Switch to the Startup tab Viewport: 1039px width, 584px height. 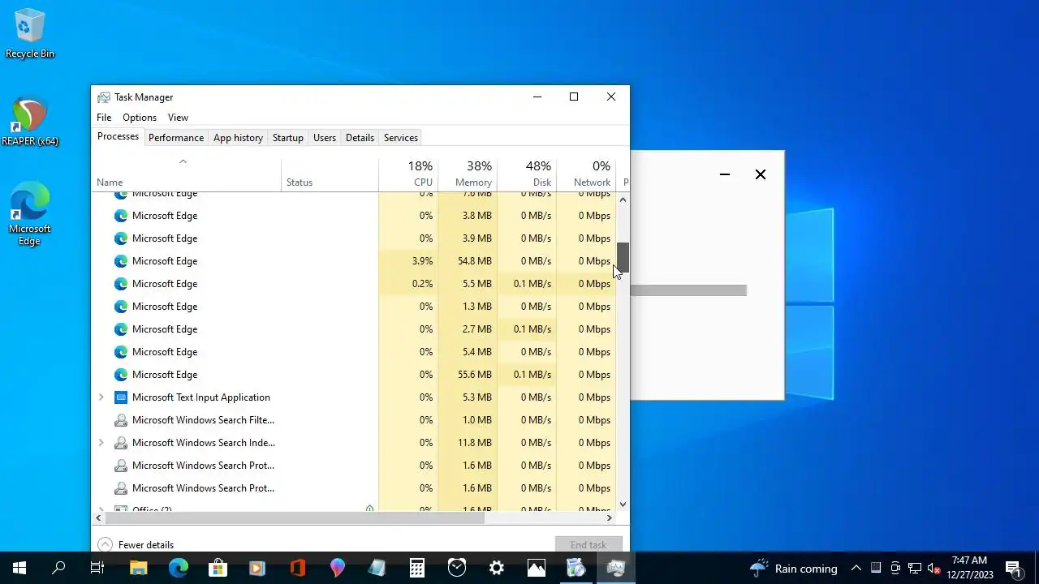tap(287, 138)
